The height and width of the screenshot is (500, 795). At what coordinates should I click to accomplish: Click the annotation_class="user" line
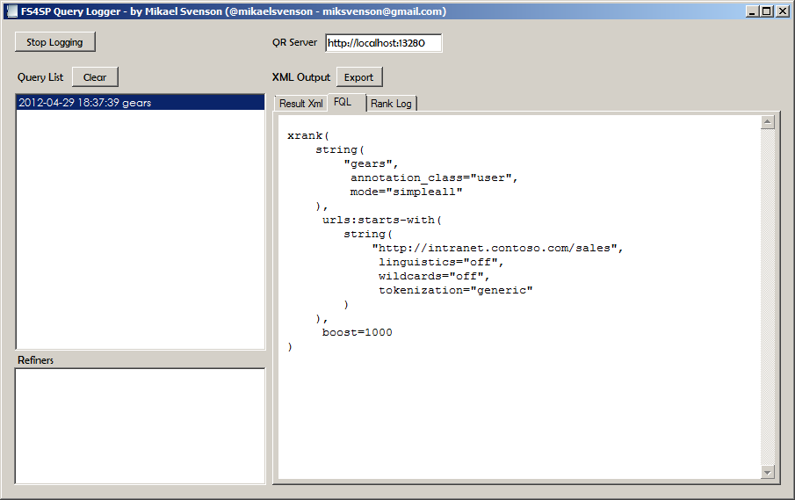click(x=434, y=178)
